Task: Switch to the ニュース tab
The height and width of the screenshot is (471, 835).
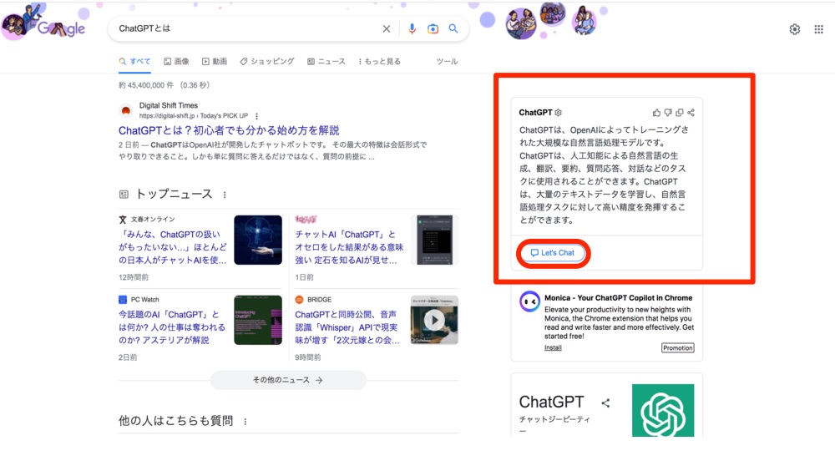Action: 326,62
